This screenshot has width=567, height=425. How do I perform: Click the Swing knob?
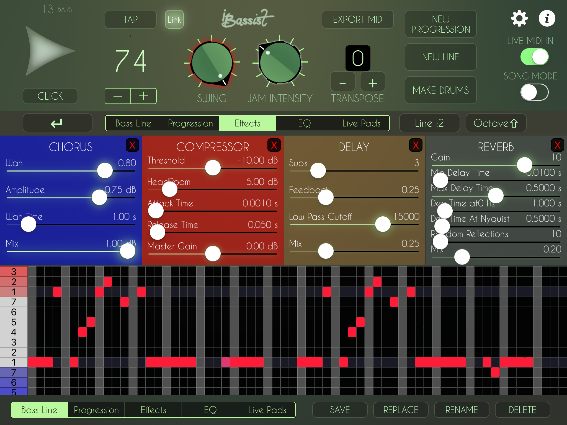pyautogui.click(x=212, y=63)
